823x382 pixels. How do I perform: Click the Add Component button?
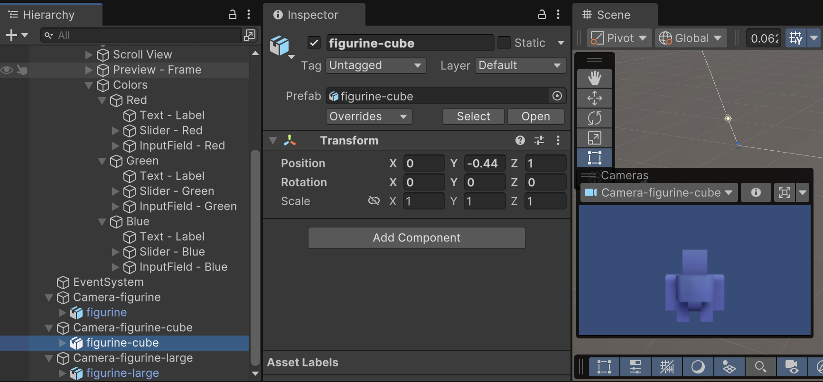coord(416,238)
